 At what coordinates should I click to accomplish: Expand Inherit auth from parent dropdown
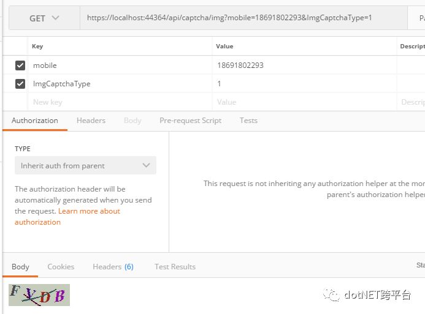85,165
